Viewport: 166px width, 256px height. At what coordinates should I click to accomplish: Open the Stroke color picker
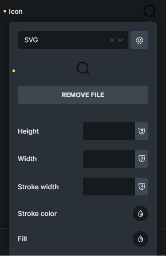point(140,214)
